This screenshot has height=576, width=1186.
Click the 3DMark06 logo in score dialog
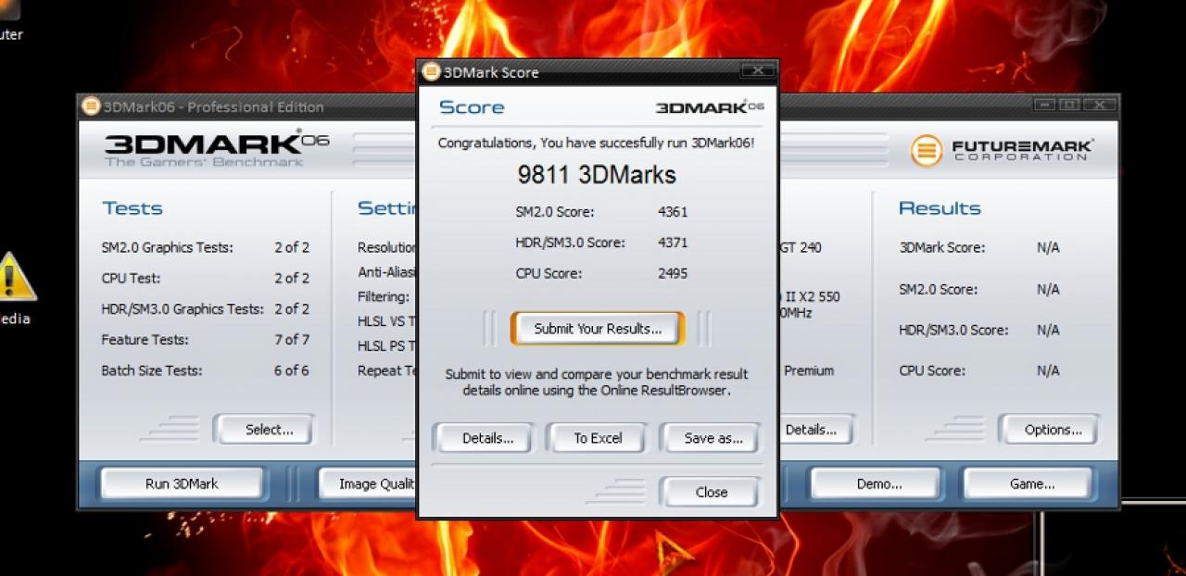click(710, 107)
